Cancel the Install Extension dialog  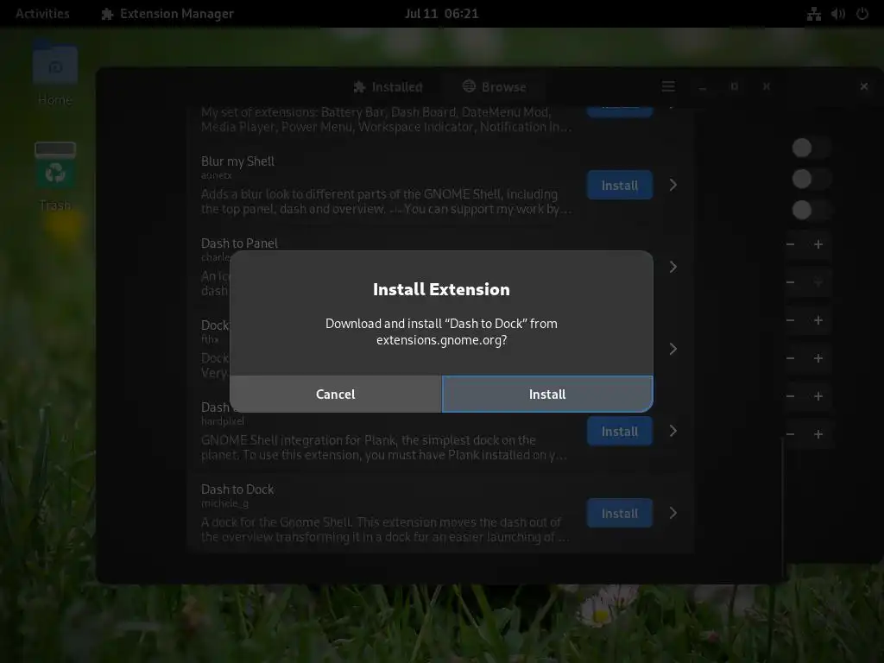[336, 394]
